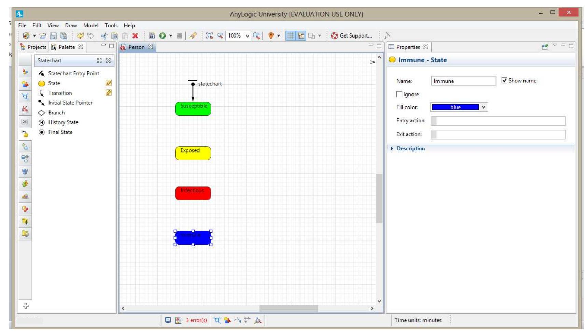Click the Get Support lifebuoy icon
This screenshot has height=332, width=587.
(334, 35)
